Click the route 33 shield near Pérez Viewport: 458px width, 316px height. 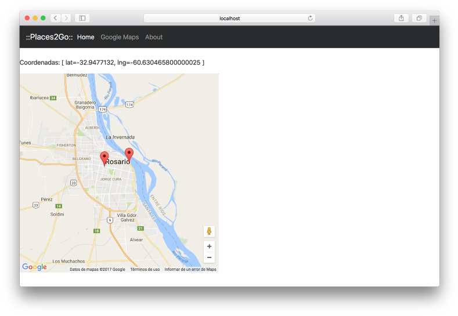point(35,205)
